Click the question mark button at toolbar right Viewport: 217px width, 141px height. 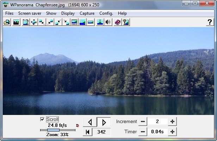(209, 22)
